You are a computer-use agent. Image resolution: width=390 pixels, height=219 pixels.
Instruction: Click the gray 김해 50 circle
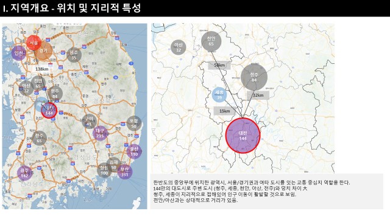click(114, 165)
